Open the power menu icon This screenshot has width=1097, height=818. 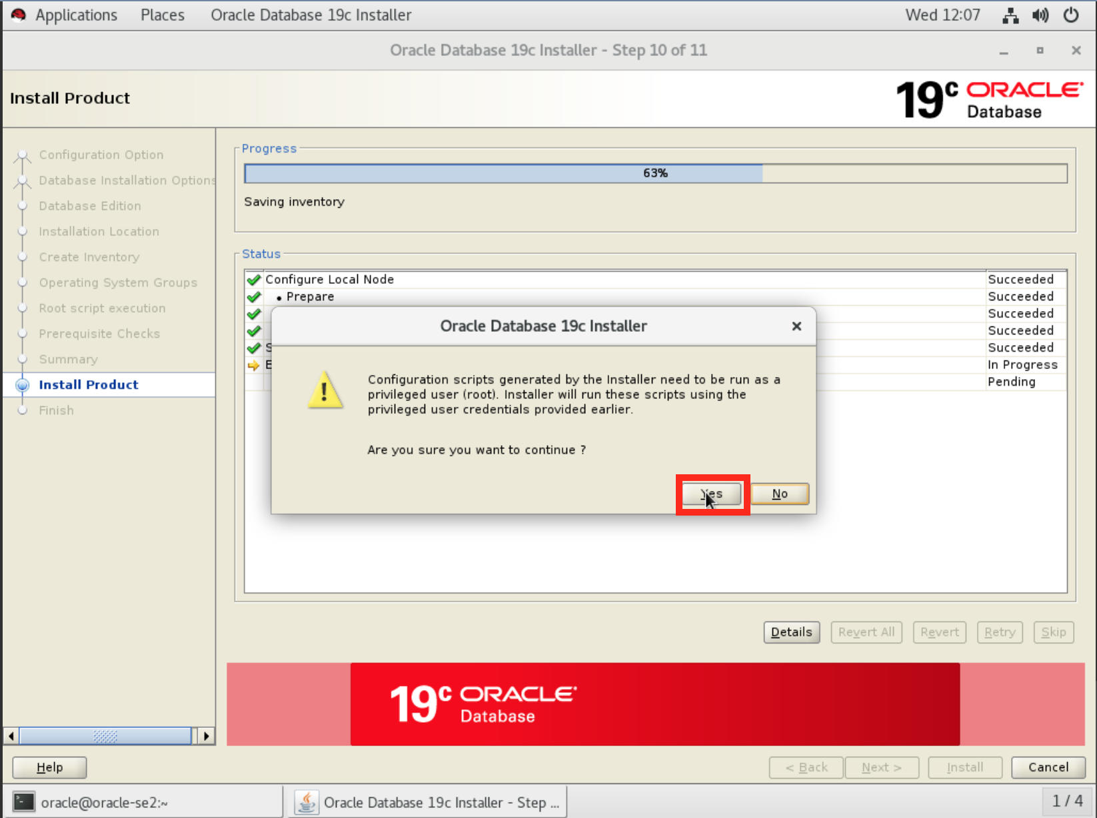pyautogui.click(x=1071, y=15)
